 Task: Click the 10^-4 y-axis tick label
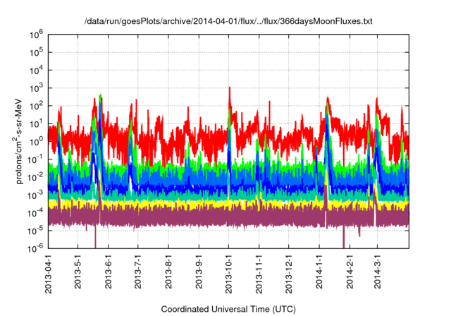tap(35, 213)
